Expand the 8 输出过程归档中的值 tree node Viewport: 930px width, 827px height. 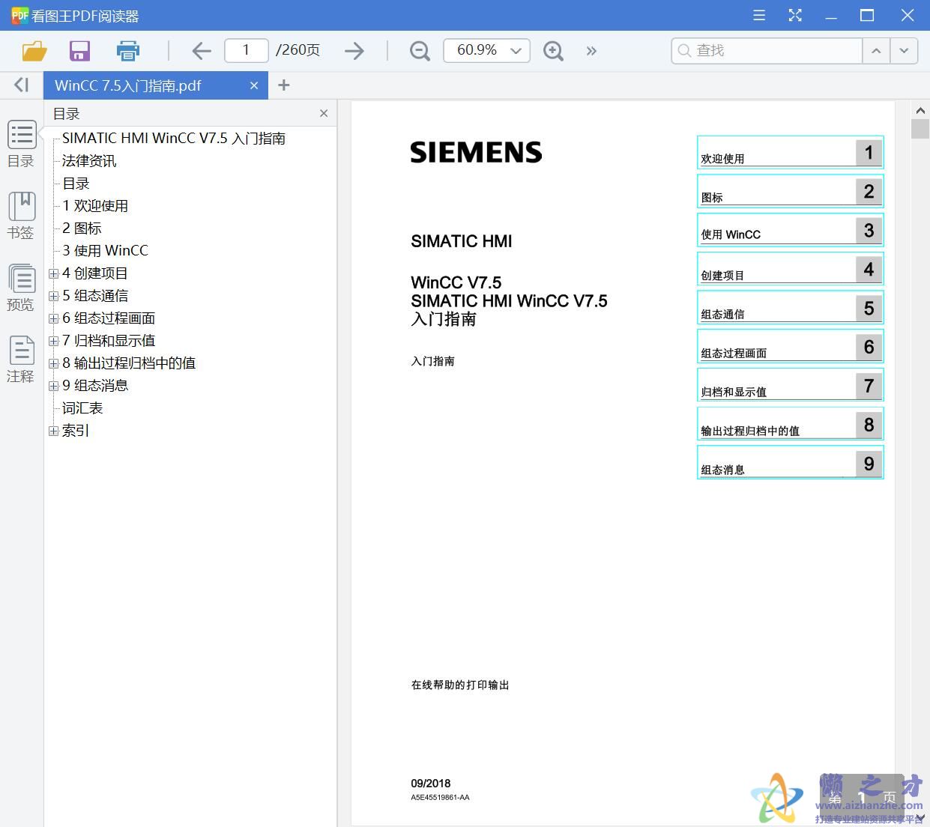(53, 363)
